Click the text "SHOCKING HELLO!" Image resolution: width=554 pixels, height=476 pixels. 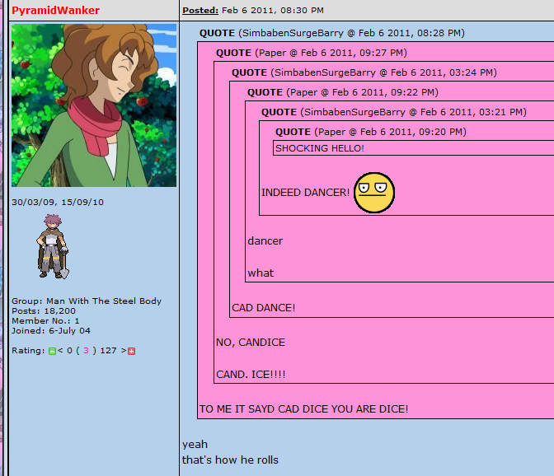point(319,148)
